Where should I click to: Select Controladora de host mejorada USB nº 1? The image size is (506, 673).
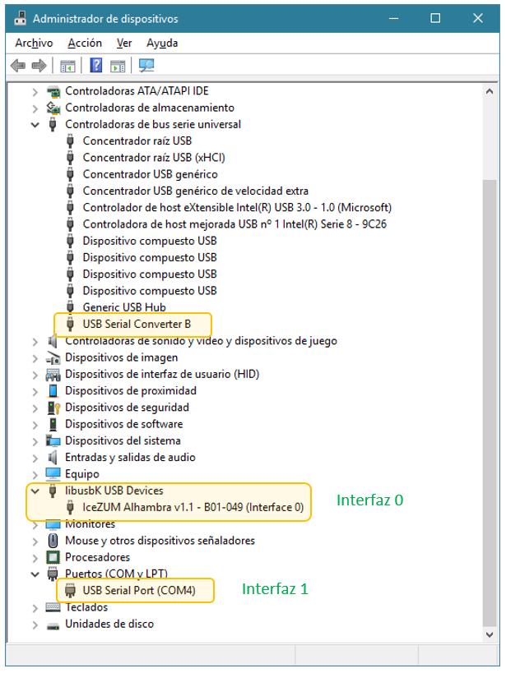234,224
